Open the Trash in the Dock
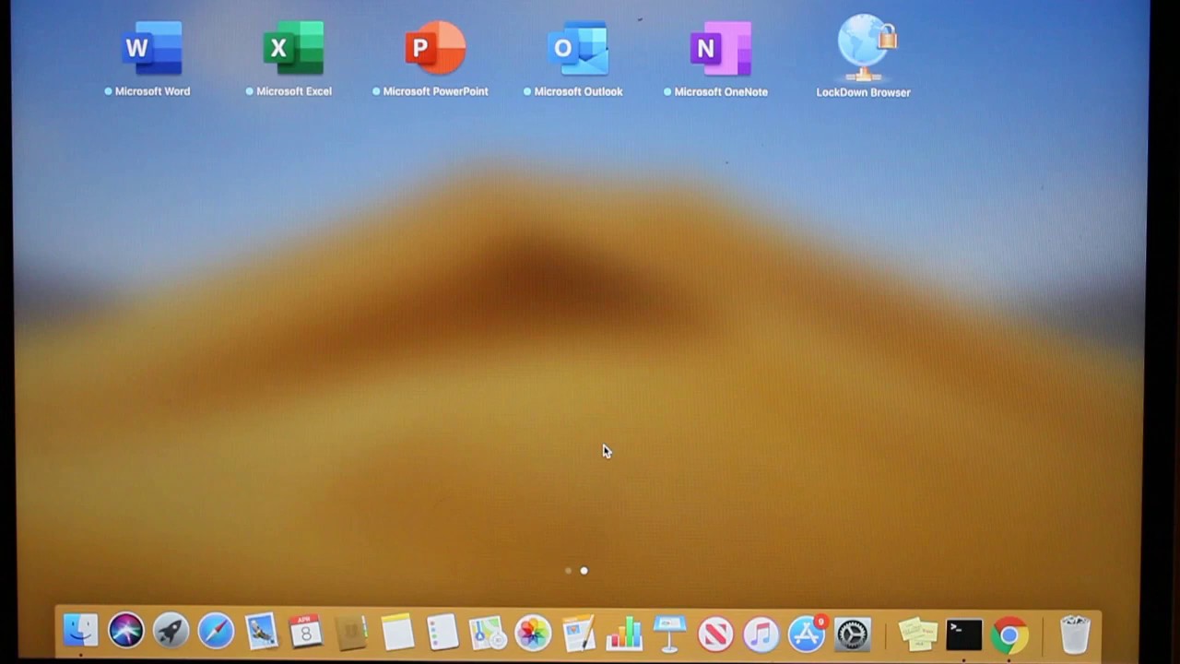Viewport: 1180px width, 664px height. click(x=1075, y=634)
